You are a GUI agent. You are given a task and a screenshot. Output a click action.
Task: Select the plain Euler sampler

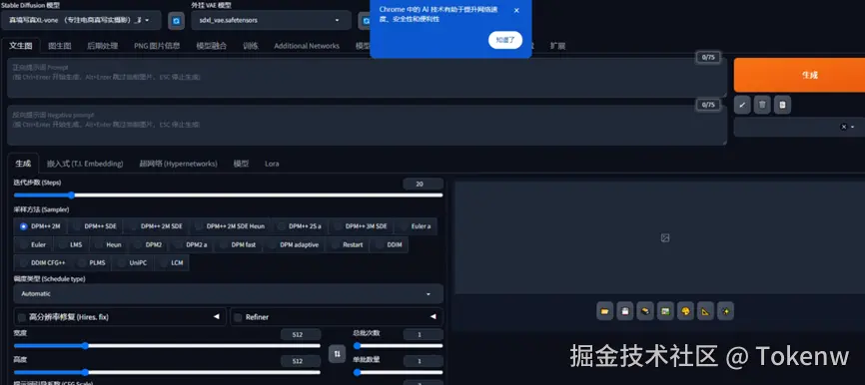tap(33, 244)
